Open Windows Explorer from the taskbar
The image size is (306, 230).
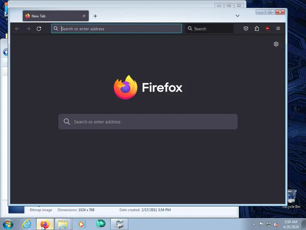63,224
